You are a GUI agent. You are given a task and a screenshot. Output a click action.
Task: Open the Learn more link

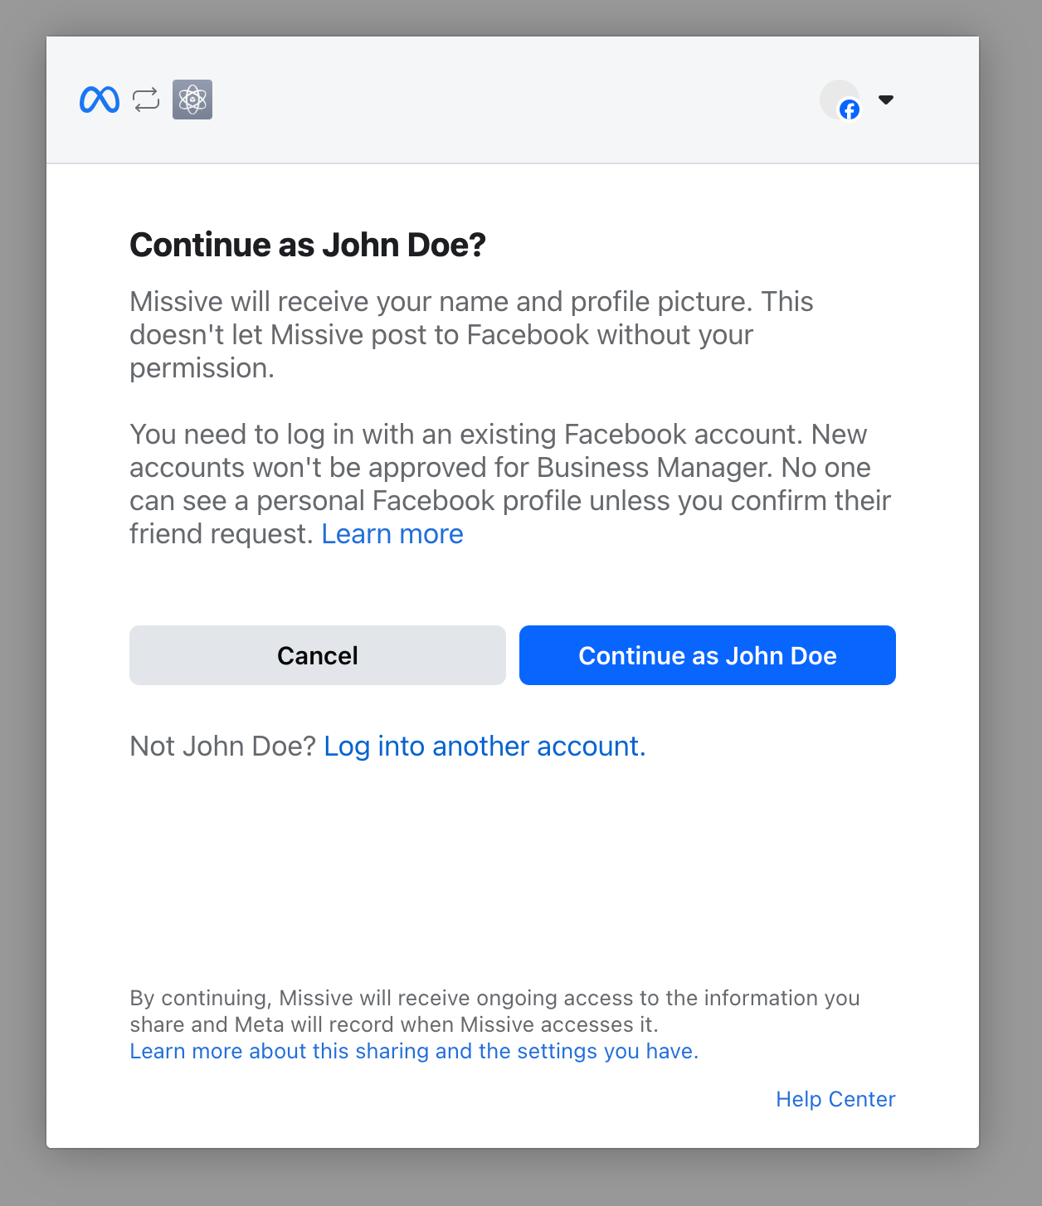click(392, 533)
